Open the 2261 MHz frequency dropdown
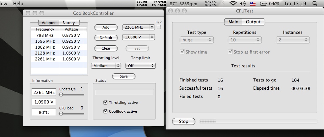 coord(138,27)
